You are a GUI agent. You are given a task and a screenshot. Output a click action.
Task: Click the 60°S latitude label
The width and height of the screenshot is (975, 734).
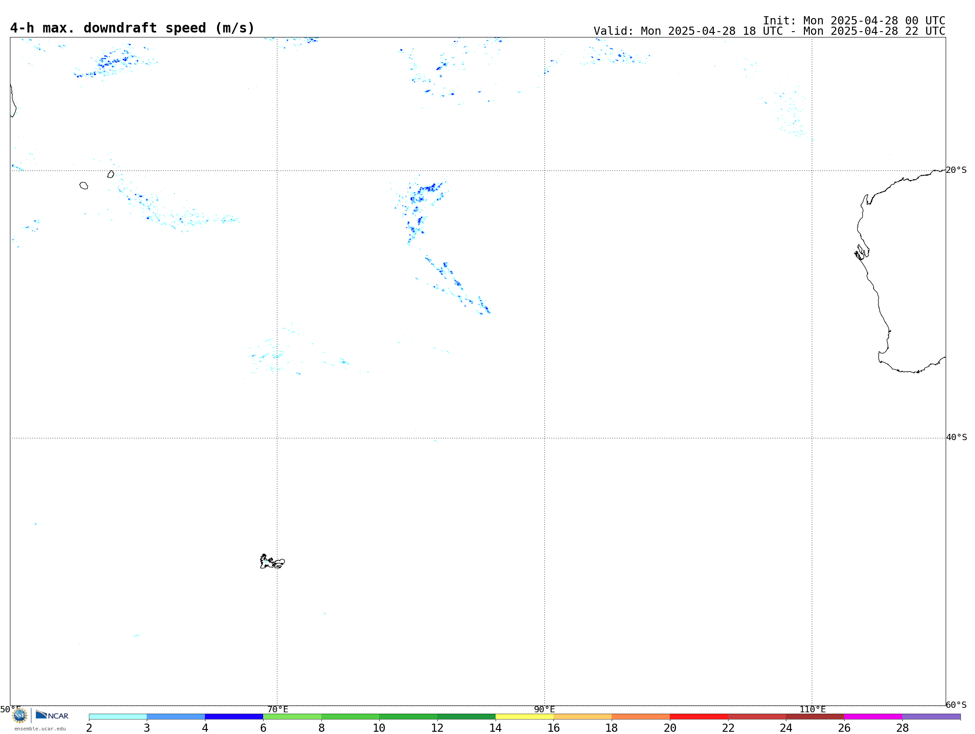(956, 705)
